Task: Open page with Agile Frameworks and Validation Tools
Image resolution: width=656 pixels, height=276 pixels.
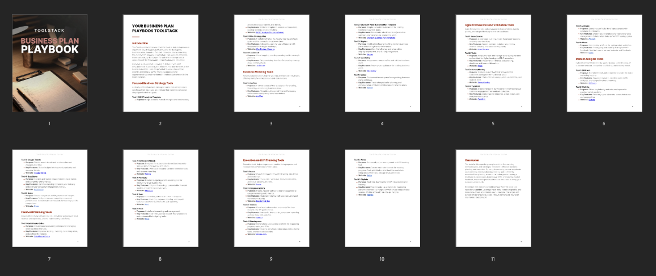Action: (x=493, y=62)
